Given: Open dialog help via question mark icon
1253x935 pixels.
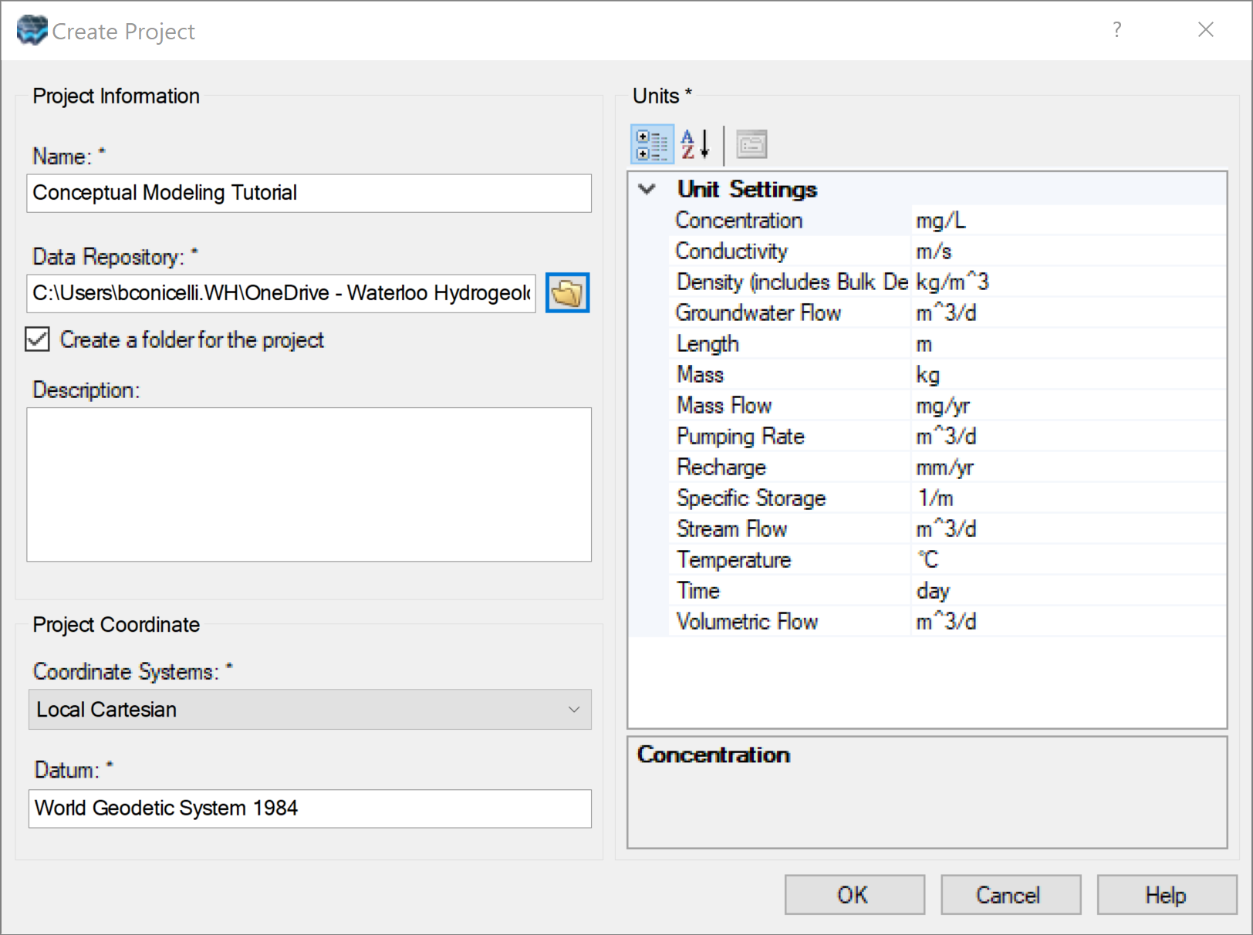Looking at the screenshot, I should coord(1116,30).
